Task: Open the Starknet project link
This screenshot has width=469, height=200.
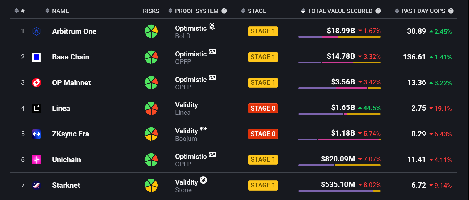Action: point(66,185)
